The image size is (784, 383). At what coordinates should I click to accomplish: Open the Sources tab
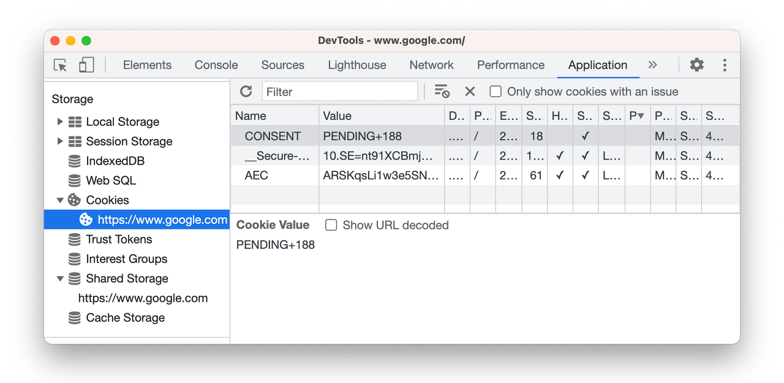[x=282, y=65]
